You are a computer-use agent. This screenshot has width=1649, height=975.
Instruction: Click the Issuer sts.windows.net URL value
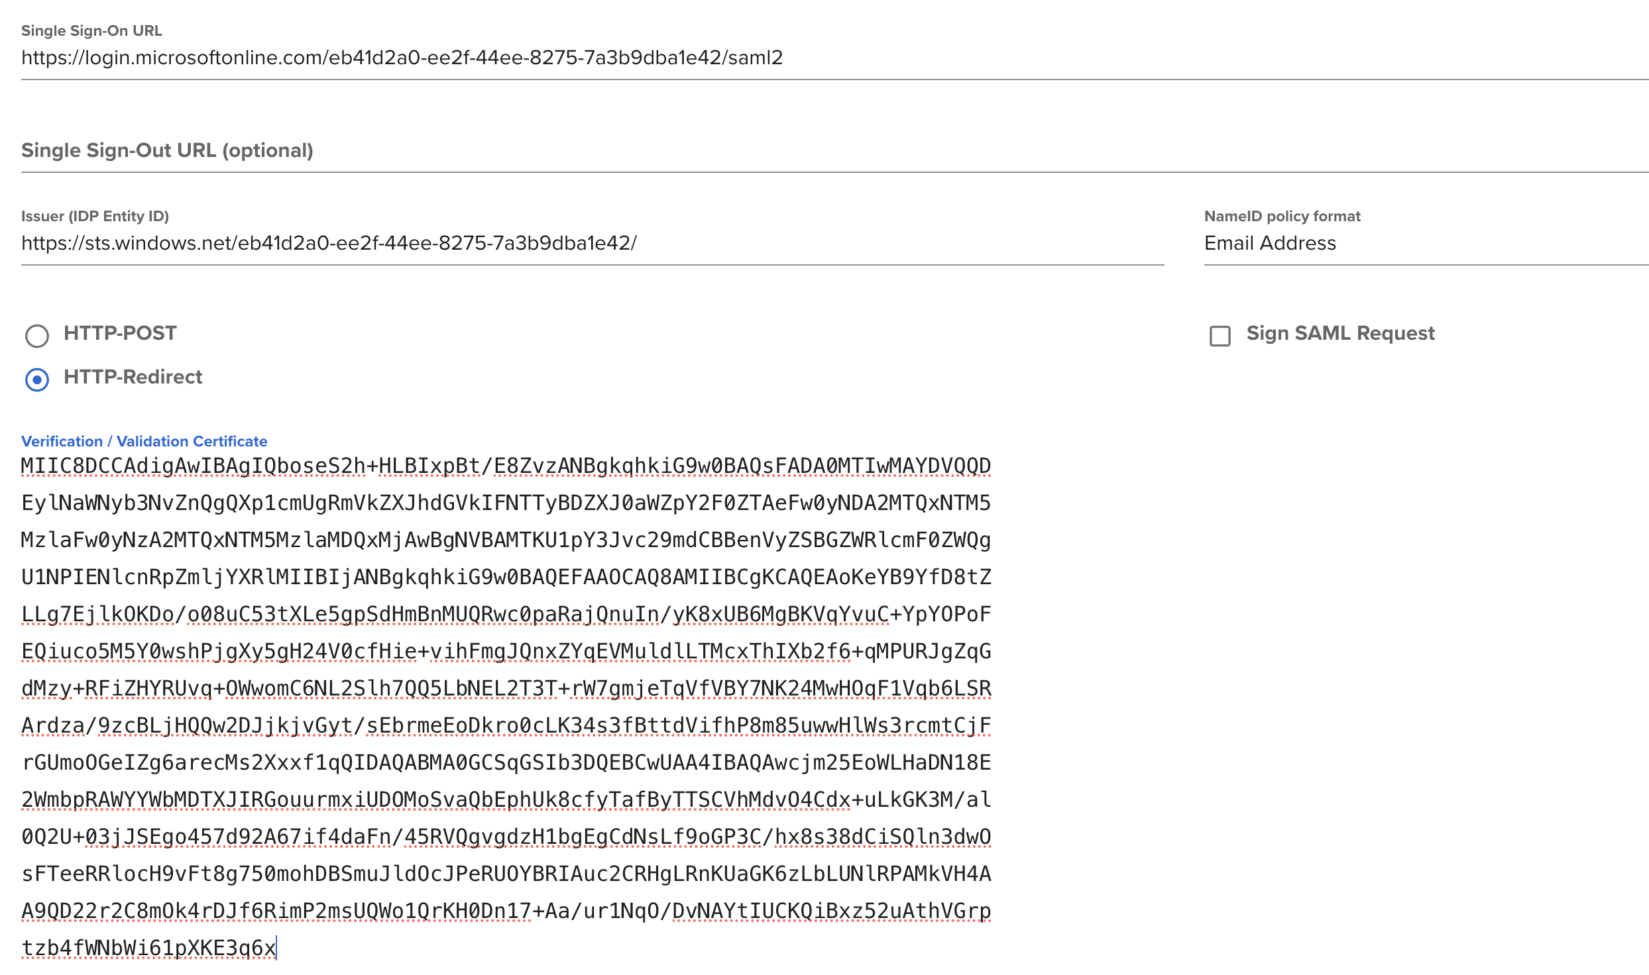pos(329,243)
